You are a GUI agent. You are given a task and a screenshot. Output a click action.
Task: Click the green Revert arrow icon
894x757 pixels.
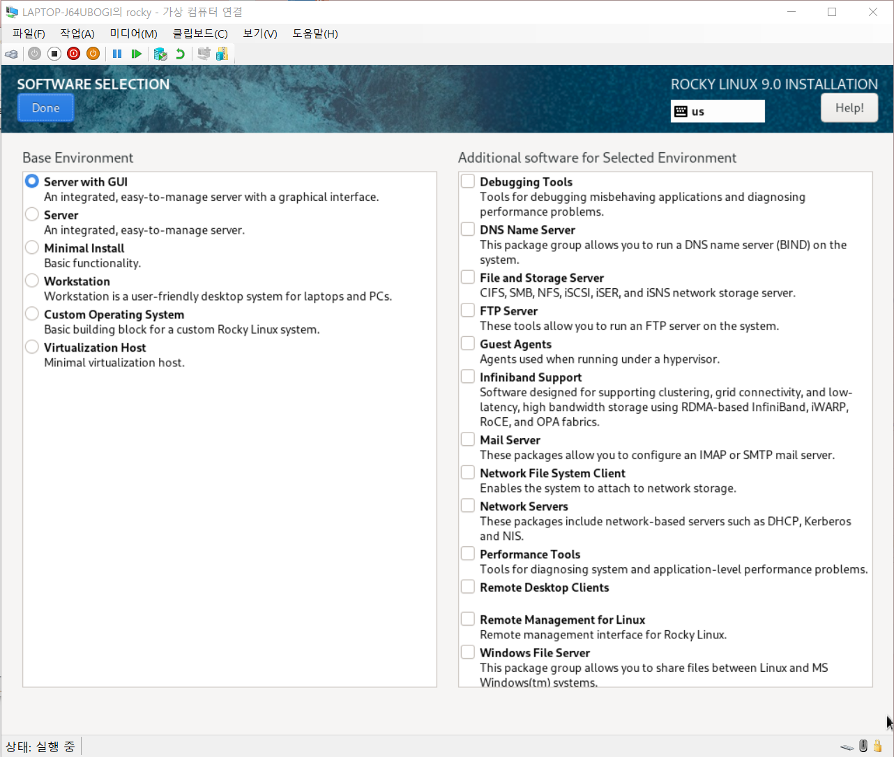tap(181, 54)
